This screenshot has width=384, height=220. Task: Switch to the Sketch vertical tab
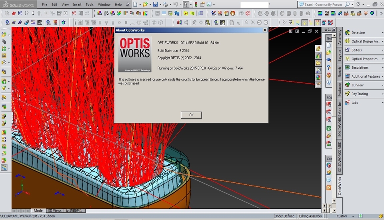tap(340, 72)
